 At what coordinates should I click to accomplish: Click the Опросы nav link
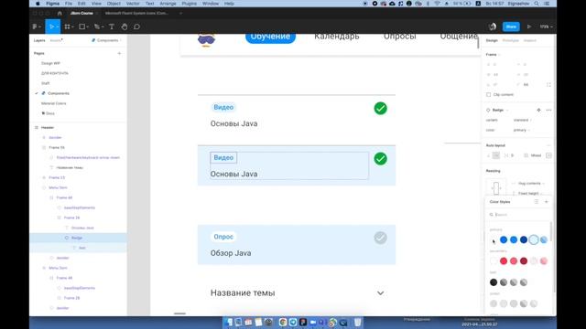399,37
